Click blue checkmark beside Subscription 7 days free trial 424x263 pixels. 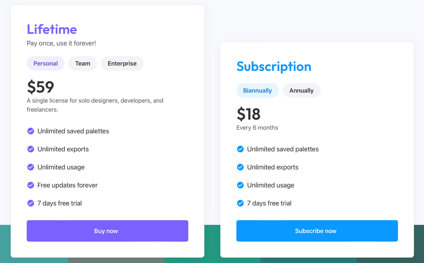(x=240, y=203)
